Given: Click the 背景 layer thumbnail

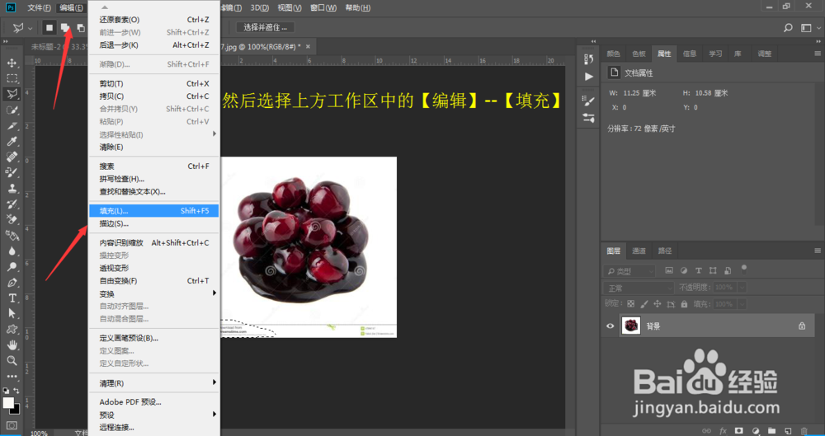Looking at the screenshot, I should [631, 326].
